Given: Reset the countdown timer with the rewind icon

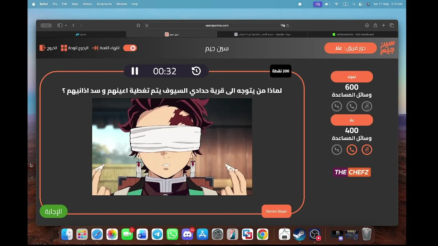Looking at the screenshot, I should pyautogui.click(x=196, y=71).
